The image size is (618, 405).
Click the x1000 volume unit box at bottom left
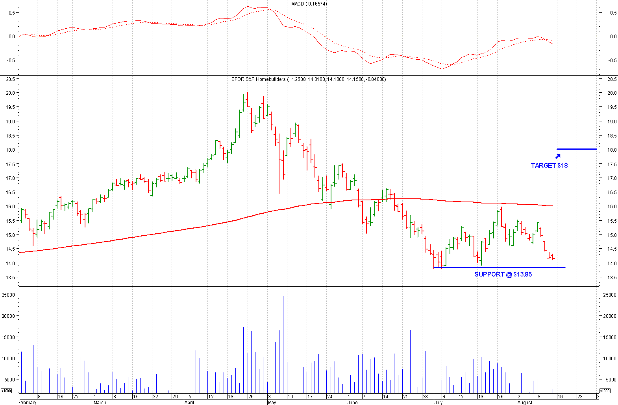(x=6, y=390)
